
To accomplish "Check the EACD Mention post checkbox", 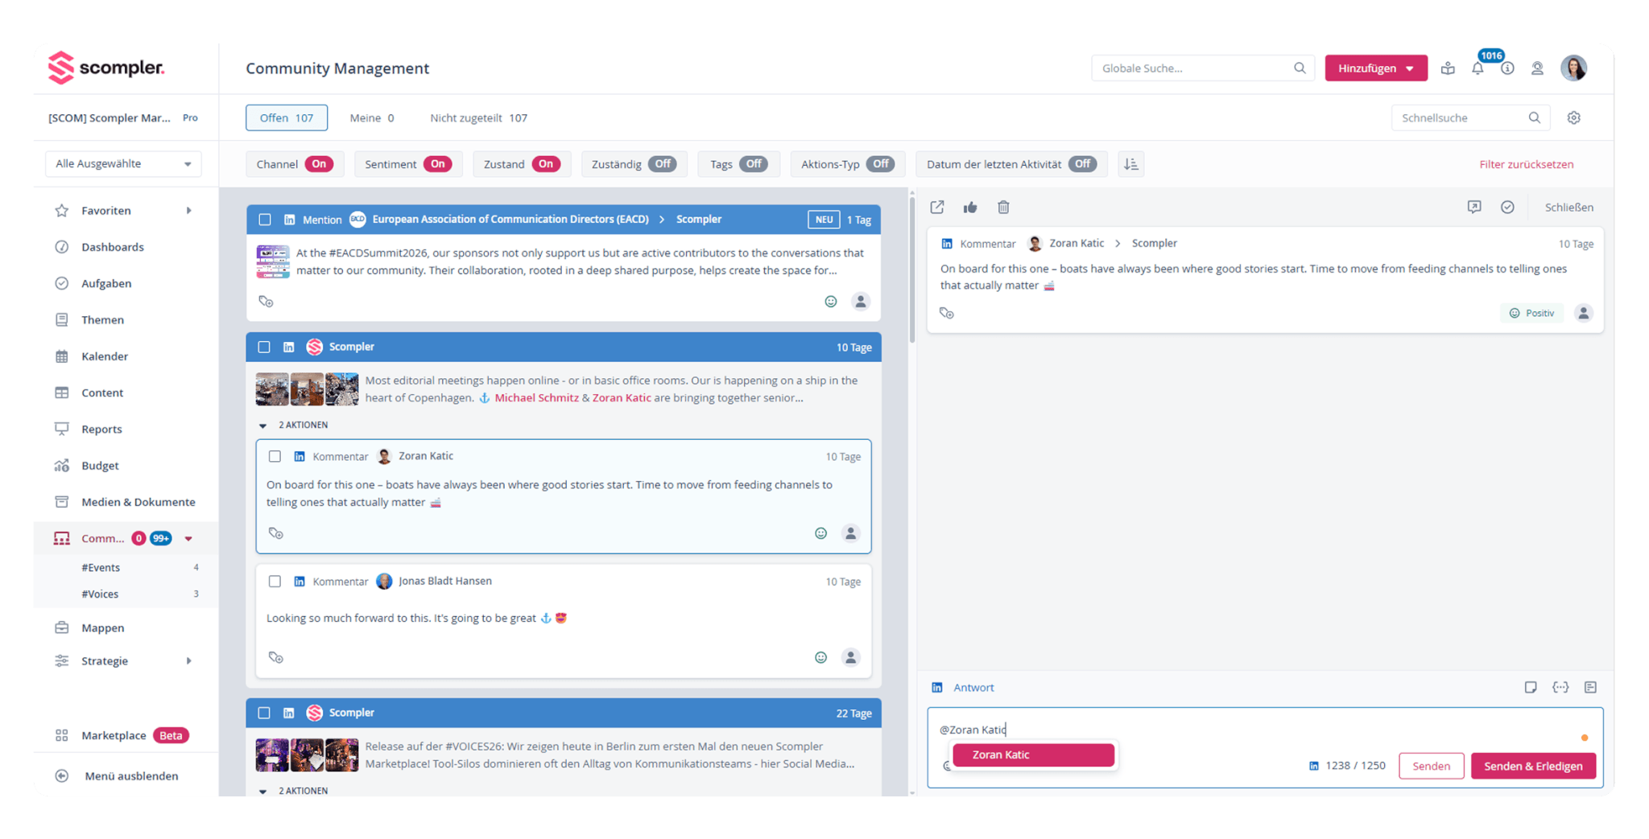I will click(265, 220).
